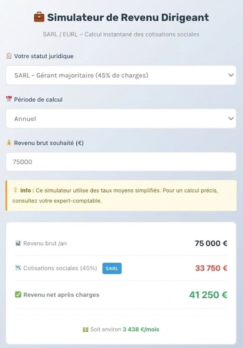Click the bar chart icon beside Revenu brut /an
This screenshot has height=348, width=243.
19,243
